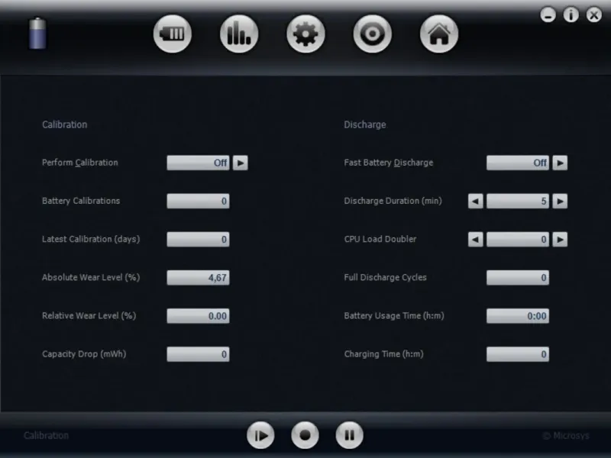Open the battery status page icon
The height and width of the screenshot is (458, 611).
coord(173,34)
